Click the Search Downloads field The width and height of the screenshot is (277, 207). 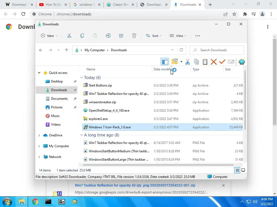click(217, 50)
